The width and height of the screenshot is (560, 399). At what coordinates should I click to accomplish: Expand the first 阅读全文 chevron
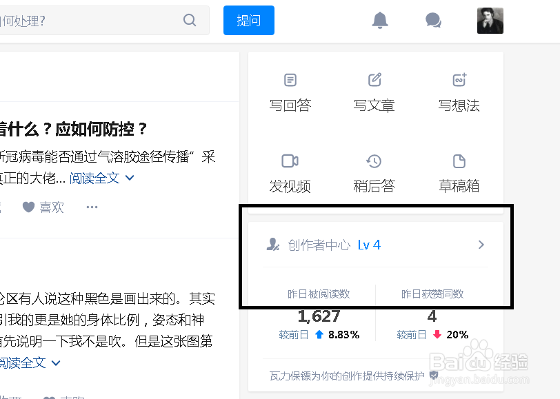point(130,178)
